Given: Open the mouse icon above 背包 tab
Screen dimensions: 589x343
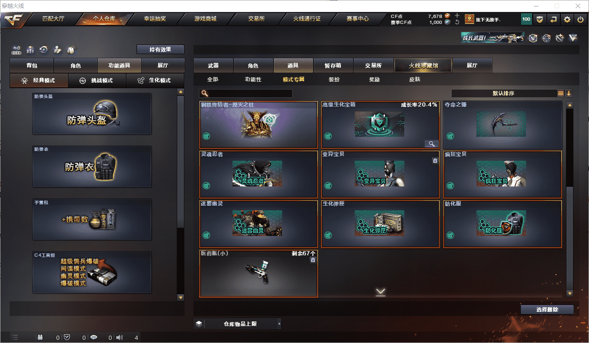Looking at the screenshot, I should (71, 50).
